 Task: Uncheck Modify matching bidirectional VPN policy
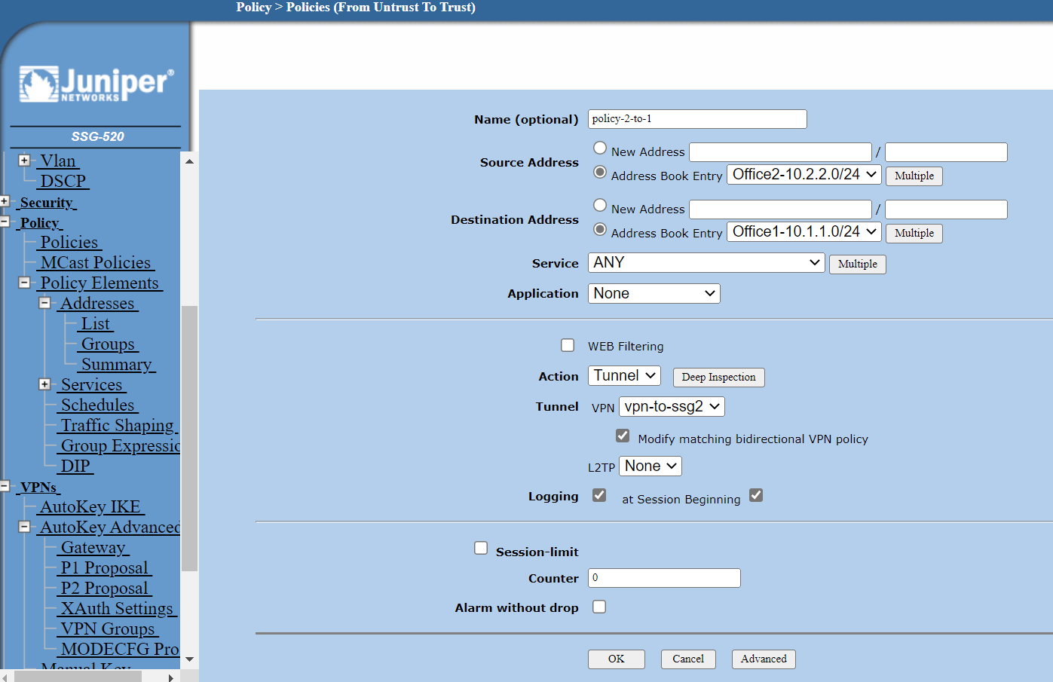623,435
